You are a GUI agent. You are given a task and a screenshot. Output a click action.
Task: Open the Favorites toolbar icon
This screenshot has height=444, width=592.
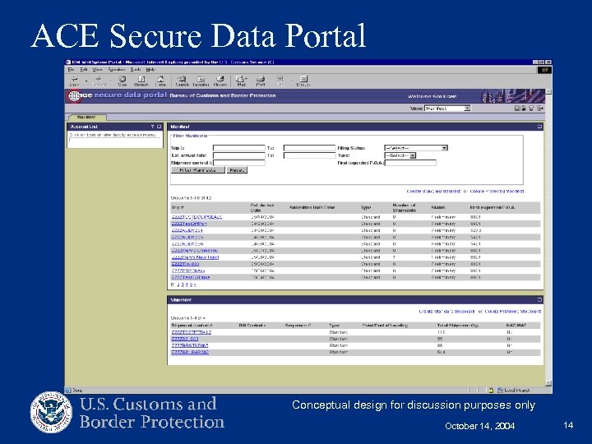click(x=201, y=79)
